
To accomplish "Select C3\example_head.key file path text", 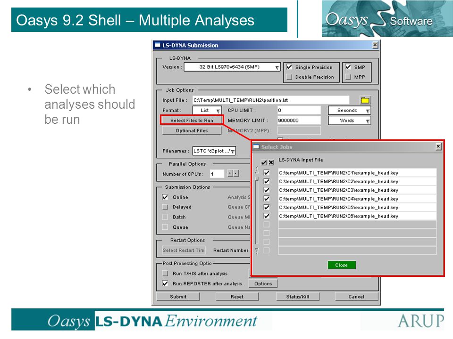I will coord(338,190).
